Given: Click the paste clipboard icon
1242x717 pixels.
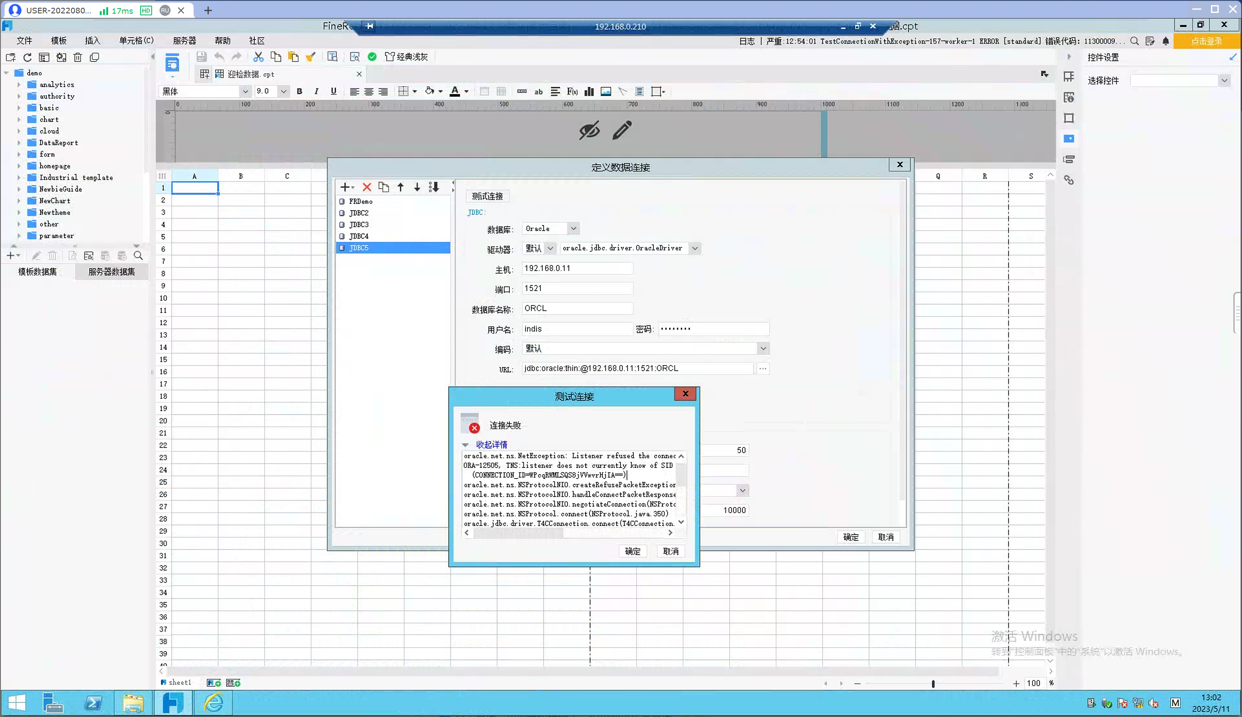Looking at the screenshot, I should click(x=293, y=56).
